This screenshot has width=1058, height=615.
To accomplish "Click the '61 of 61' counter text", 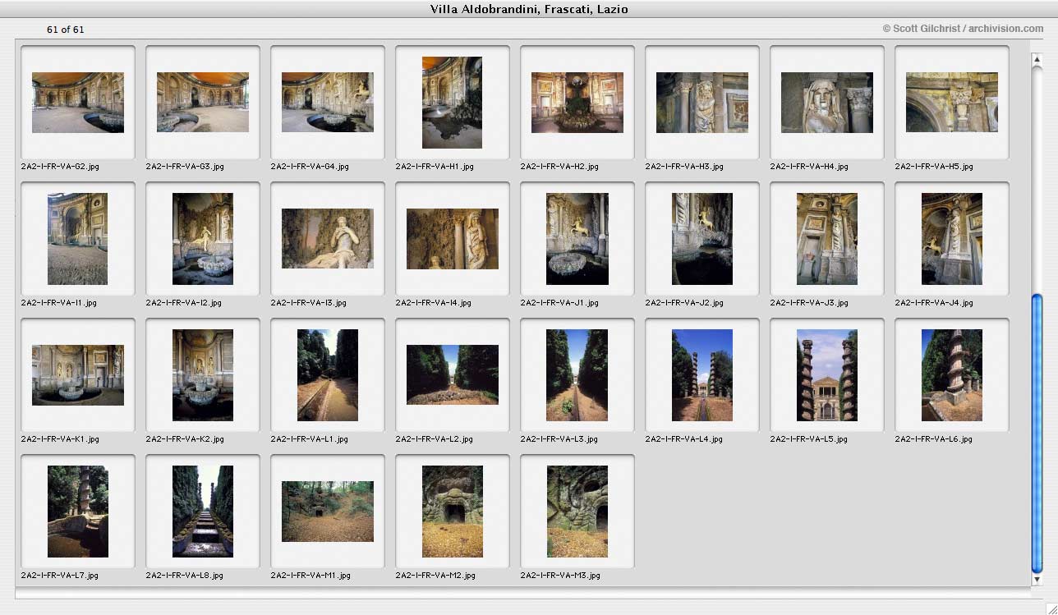I will 66,30.
